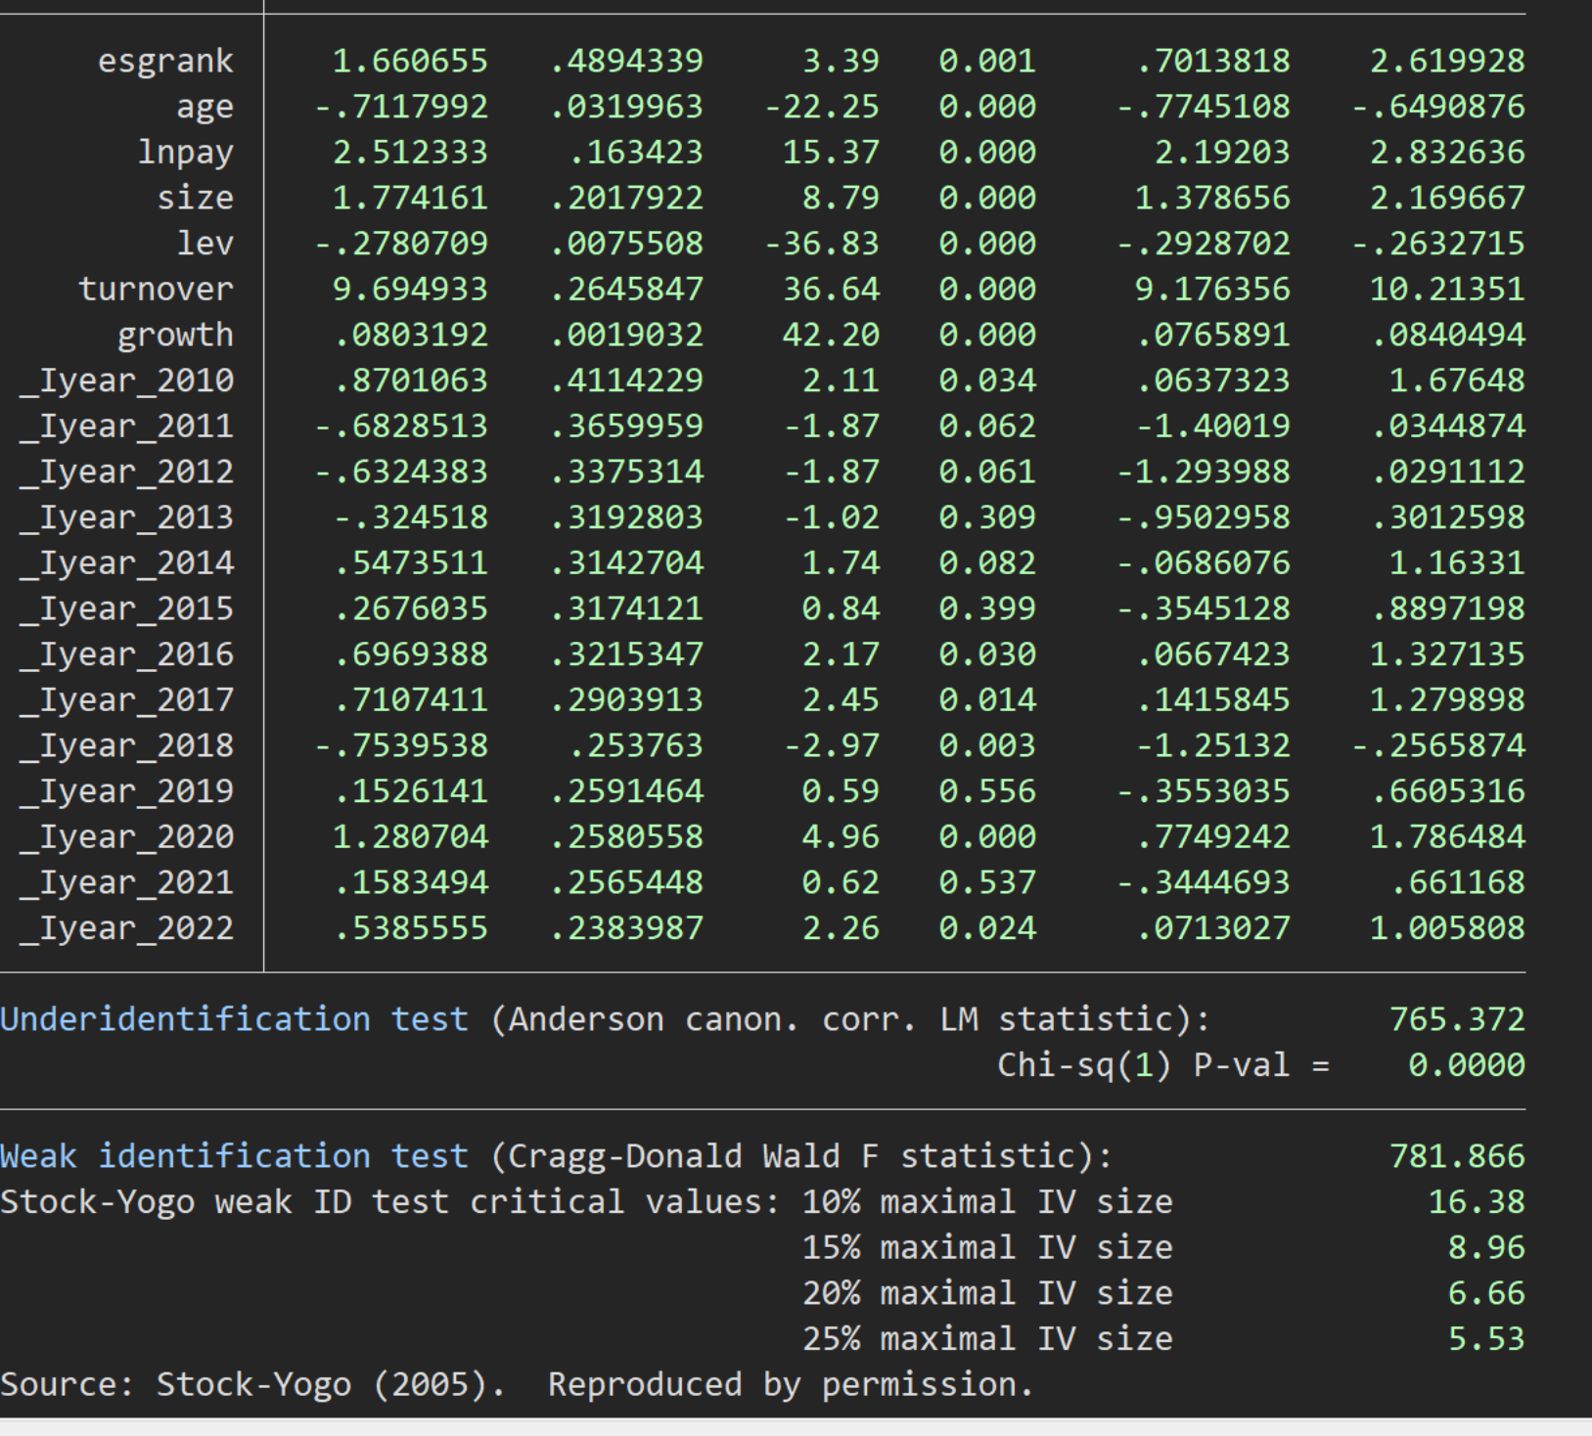This screenshot has height=1436, width=1592.
Task: Select the _Iyear_2020 coefficient 1.280704
Action: [x=410, y=837]
